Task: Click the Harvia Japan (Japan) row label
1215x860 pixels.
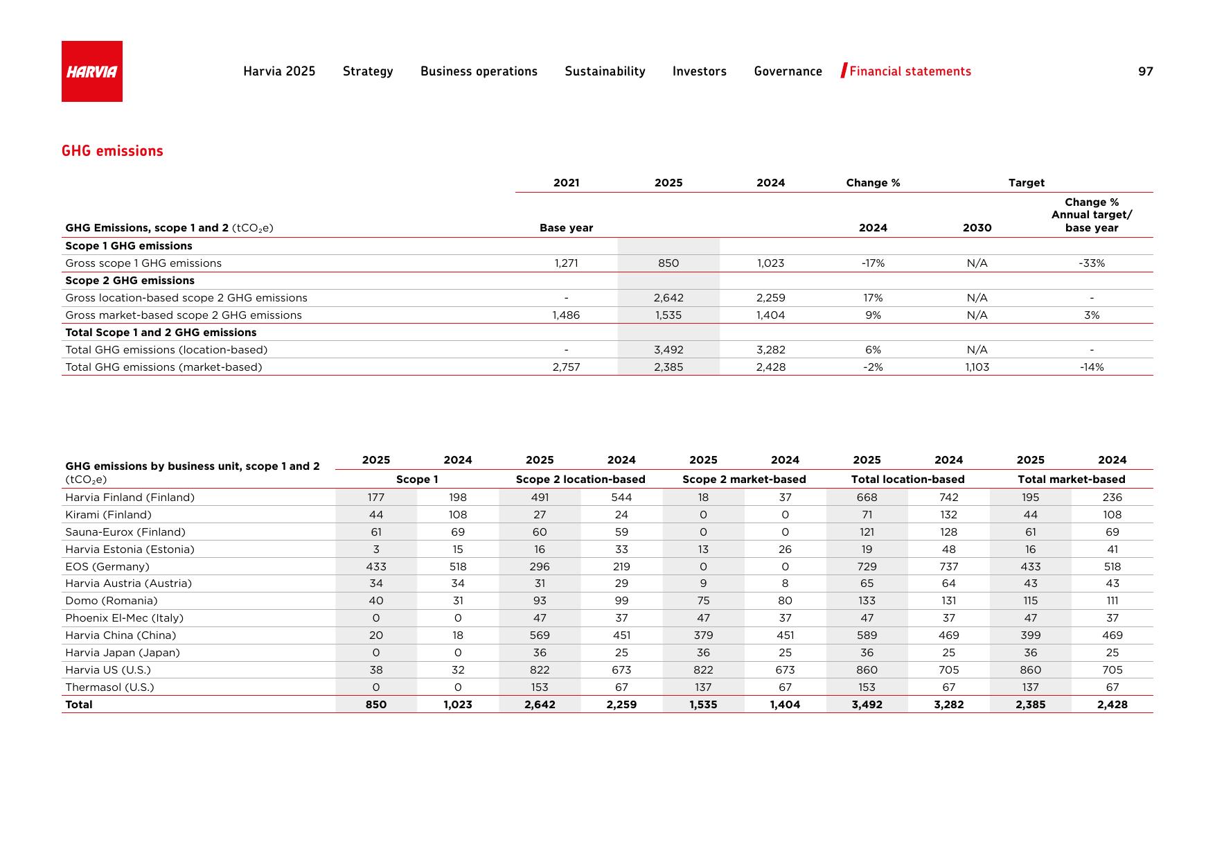Action: click(123, 653)
